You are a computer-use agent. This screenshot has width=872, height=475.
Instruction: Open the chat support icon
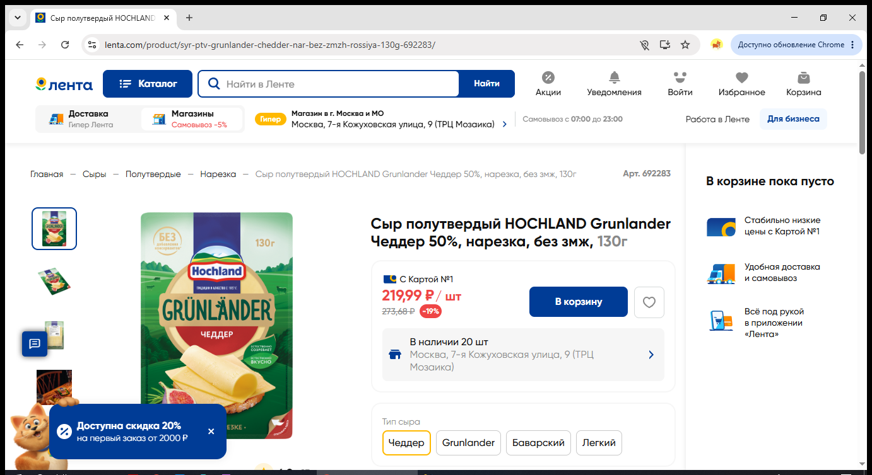35,344
